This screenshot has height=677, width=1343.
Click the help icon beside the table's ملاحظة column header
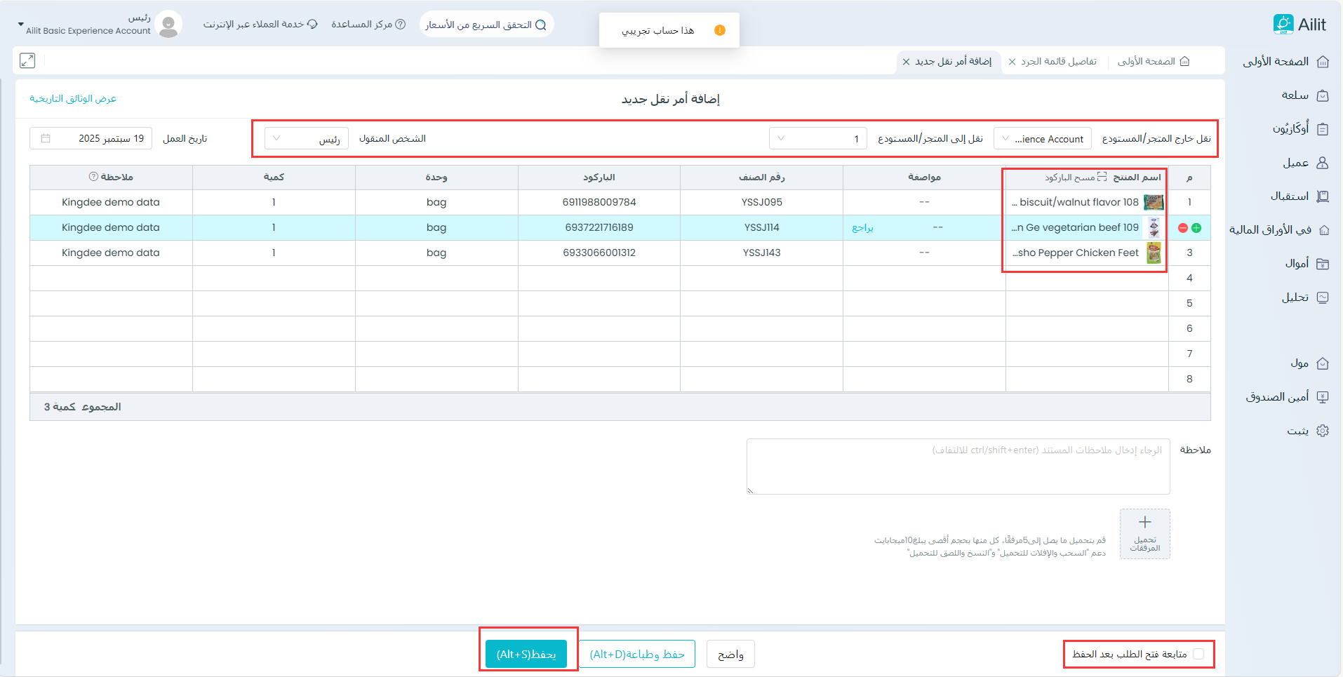click(93, 177)
